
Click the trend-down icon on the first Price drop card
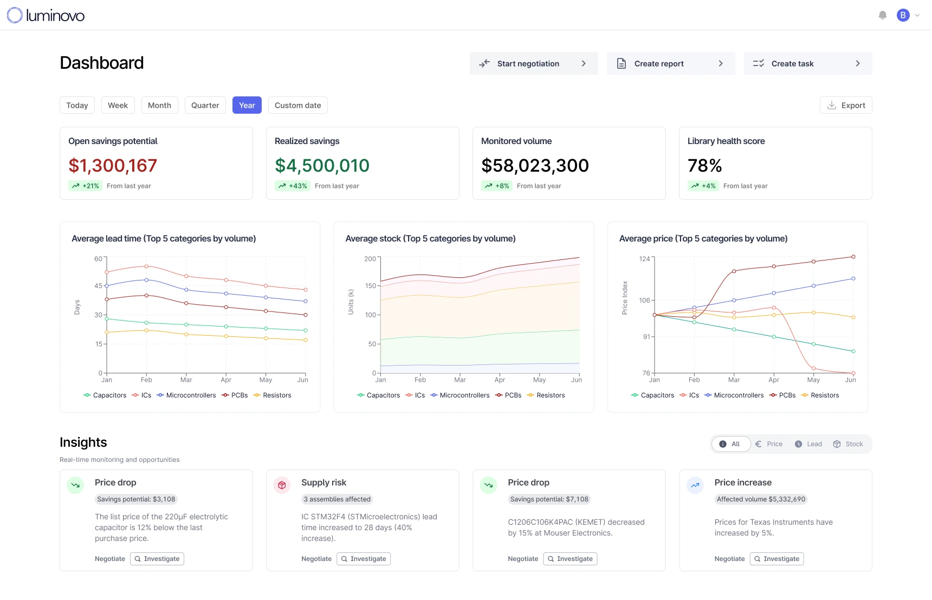click(75, 485)
